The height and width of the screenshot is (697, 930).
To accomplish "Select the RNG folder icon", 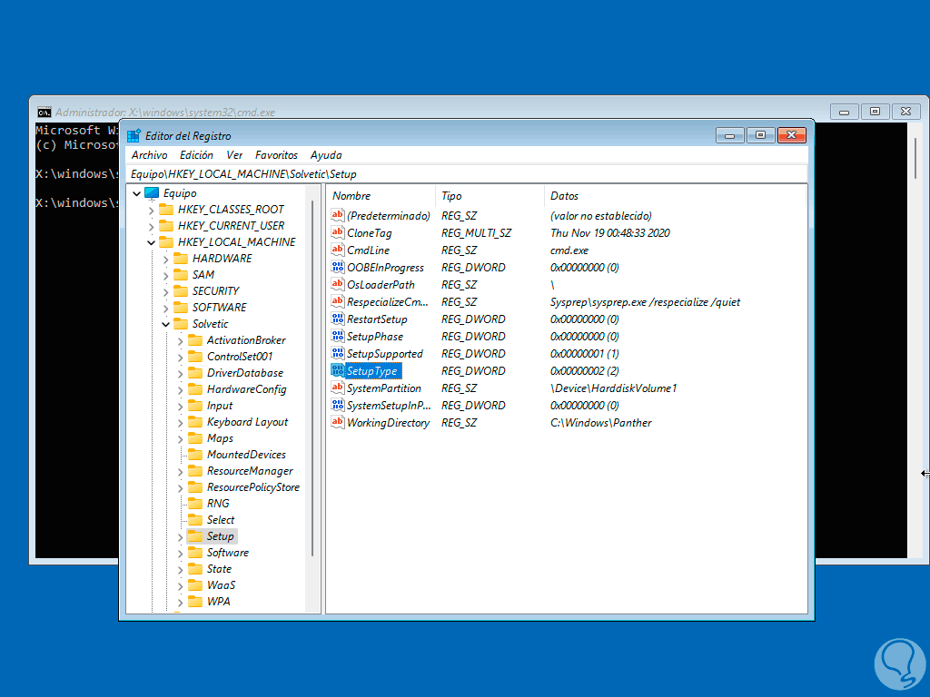I will coord(195,503).
